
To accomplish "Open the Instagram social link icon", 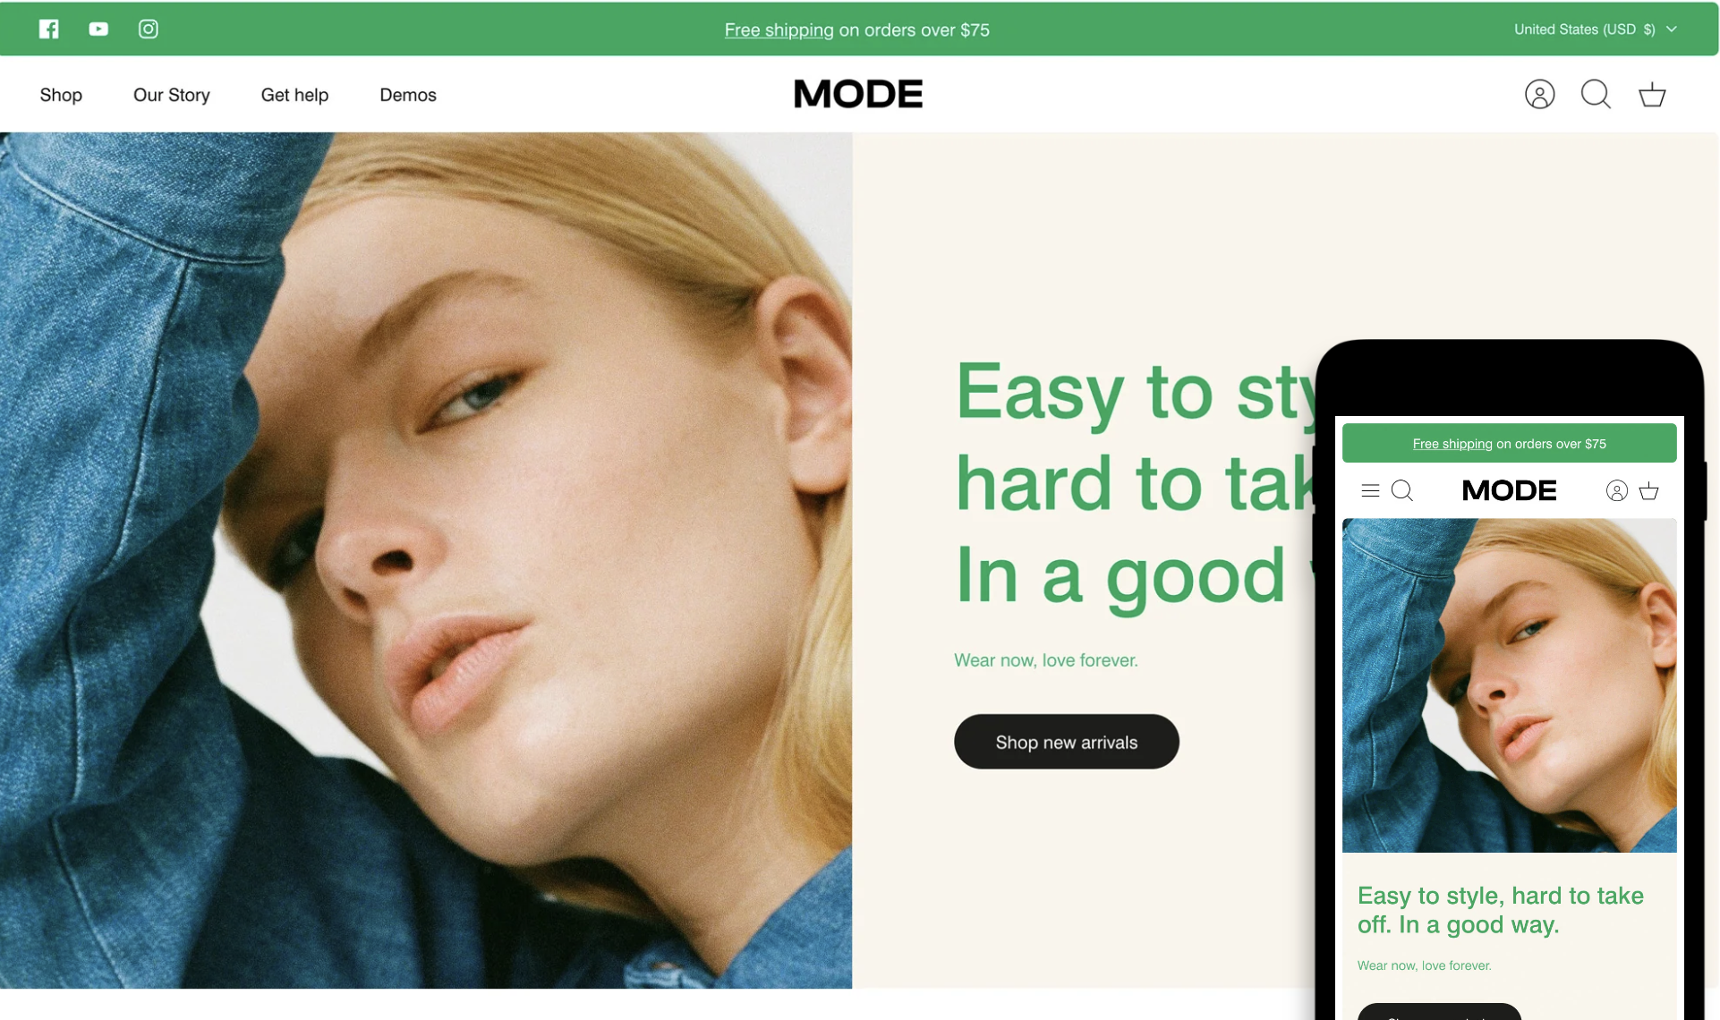I will tap(149, 29).
